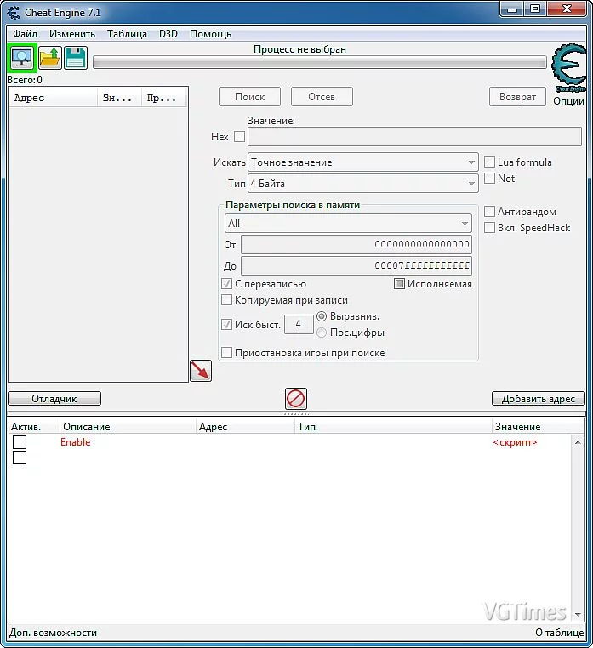Expand Тип value type dropdown
Viewport: 593px width, 648px height.
[363, 183]
